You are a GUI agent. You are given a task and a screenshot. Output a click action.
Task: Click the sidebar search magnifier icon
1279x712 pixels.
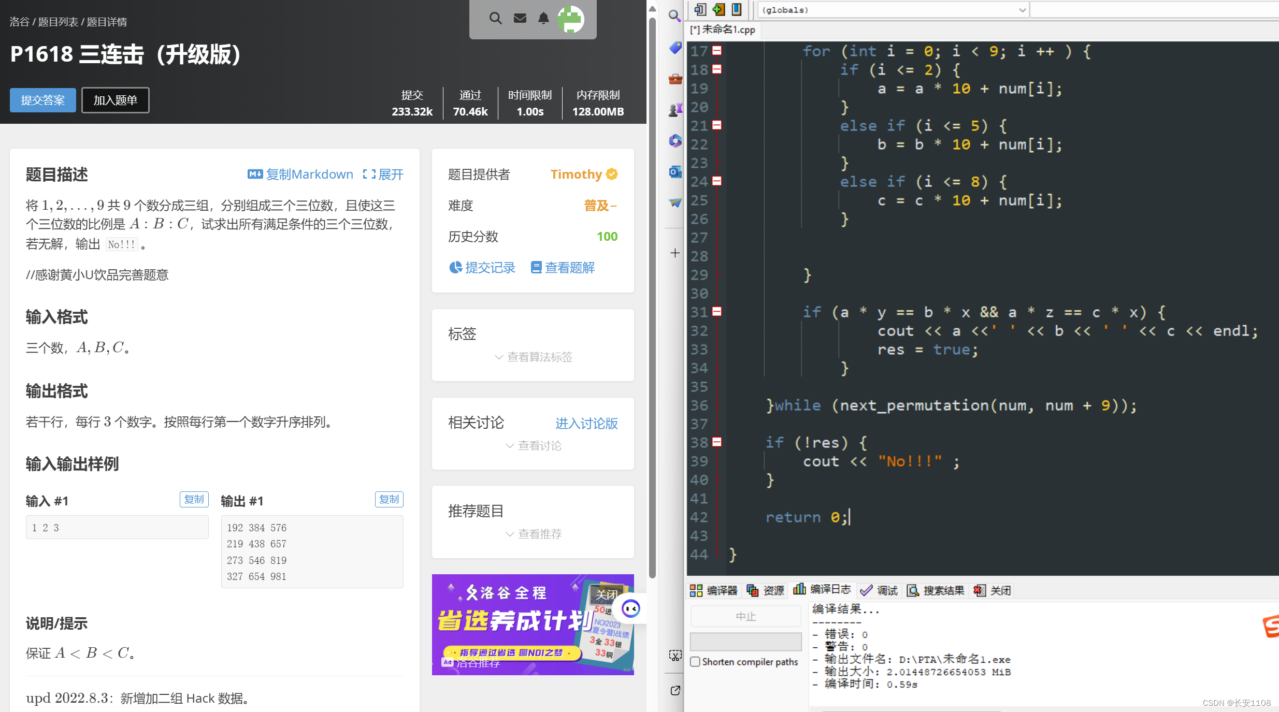coord(674,16)
